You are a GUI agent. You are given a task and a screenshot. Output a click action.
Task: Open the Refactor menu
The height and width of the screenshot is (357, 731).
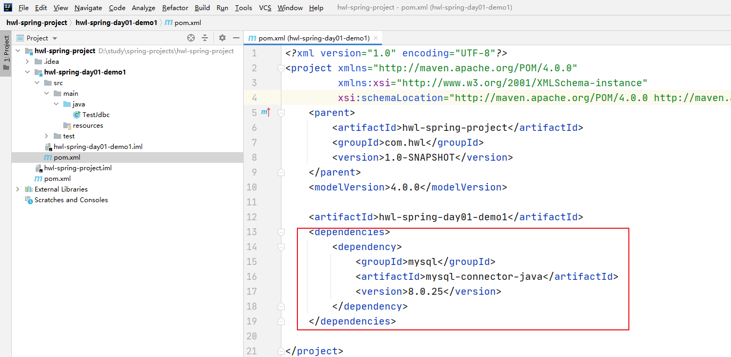tap(176, 7)
